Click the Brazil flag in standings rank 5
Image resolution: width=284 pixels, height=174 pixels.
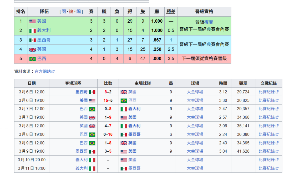[32, 59]
